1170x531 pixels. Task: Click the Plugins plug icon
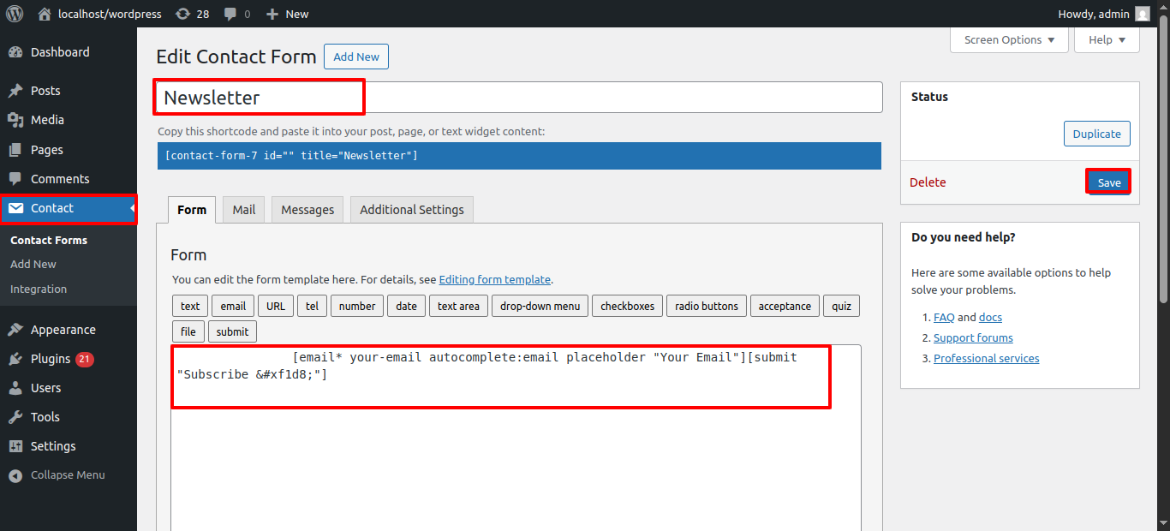click(x=15, y=359)
